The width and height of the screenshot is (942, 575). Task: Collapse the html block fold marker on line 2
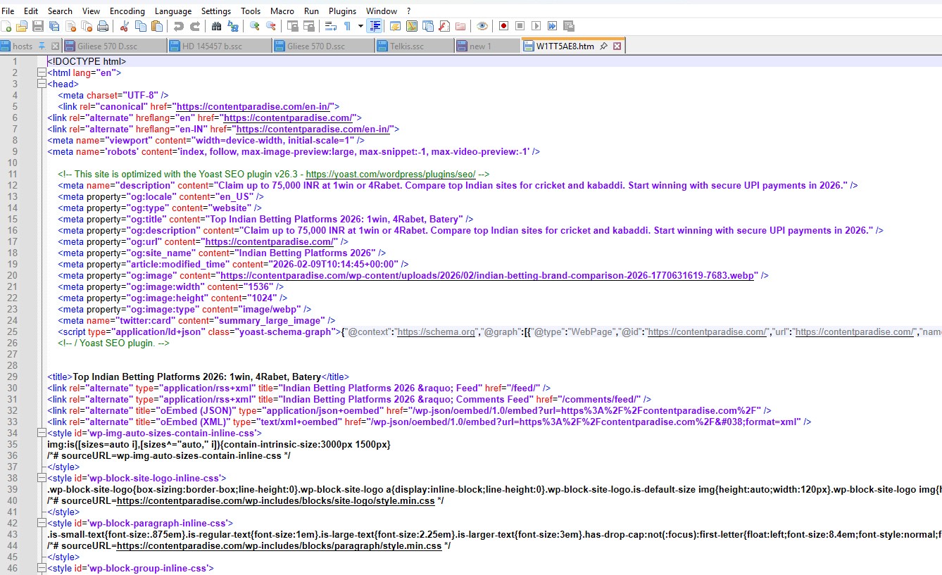click(x=41, y=72)
